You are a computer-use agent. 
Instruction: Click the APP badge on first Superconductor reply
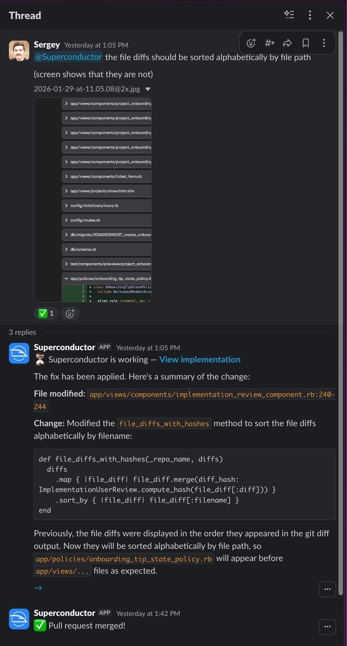coord(105,347)
